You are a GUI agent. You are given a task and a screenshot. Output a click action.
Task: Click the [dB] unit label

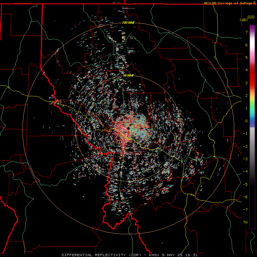(x=244, y=20)
